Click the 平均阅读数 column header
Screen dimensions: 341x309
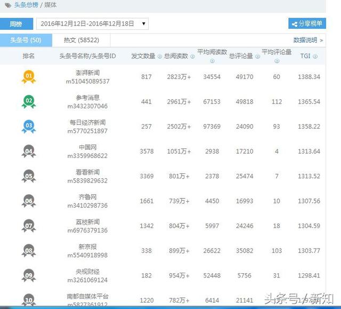coord(212,52)
